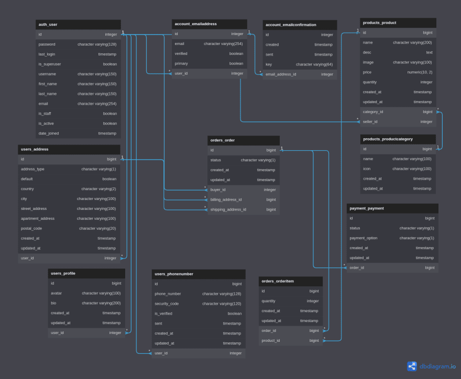Click the user_id row in users_phonenumber
Screen dimensions: 461x379
pyautogui.click(x=199, y=353)
